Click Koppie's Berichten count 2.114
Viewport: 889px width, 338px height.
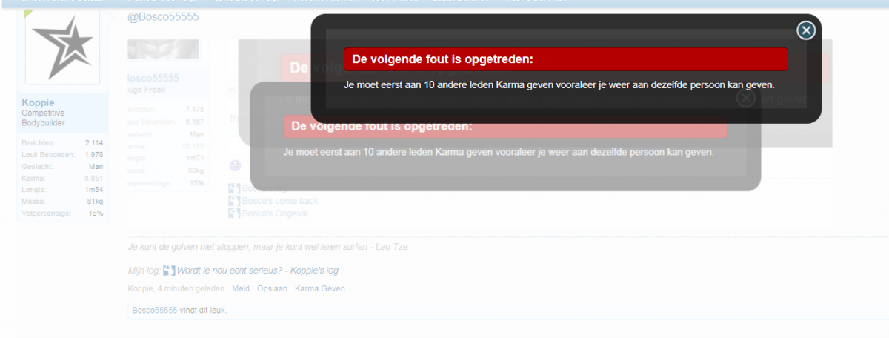click(x=93, y=142)
